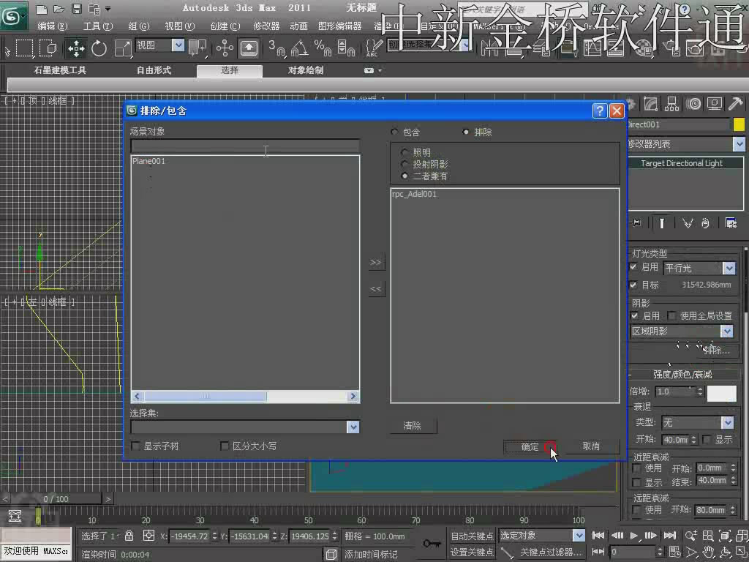The width and height of the screenshot is (749, 562).
Task: Click the Select and Manipulate icon
Action: click(x=224, y=48)
